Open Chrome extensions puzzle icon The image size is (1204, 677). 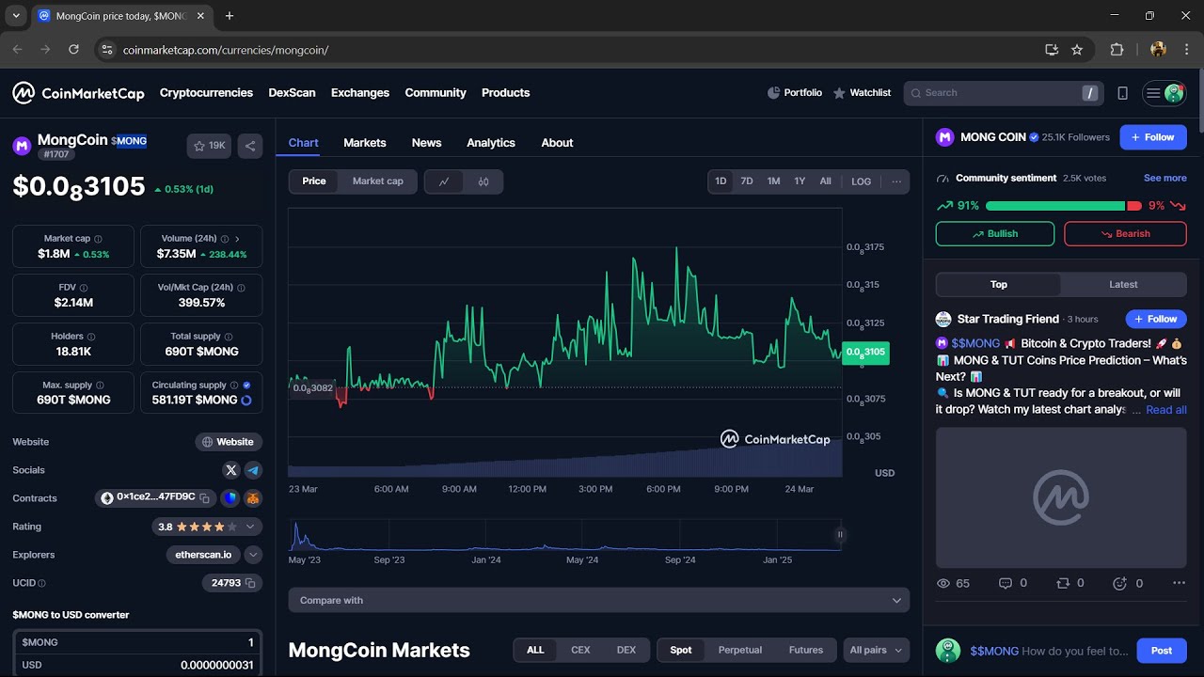click(1117, 49)
